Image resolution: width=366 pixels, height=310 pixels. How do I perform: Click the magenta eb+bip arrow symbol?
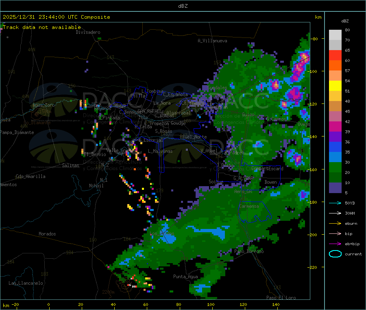coord(335,244)
